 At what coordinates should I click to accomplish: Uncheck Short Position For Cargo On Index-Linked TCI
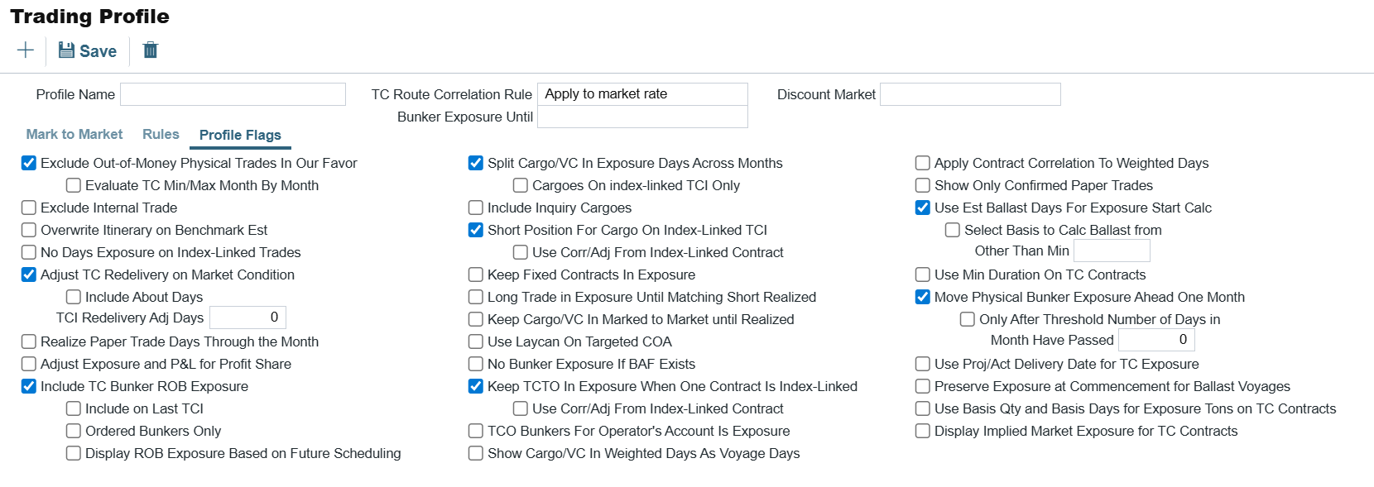(x=476, y=230)
